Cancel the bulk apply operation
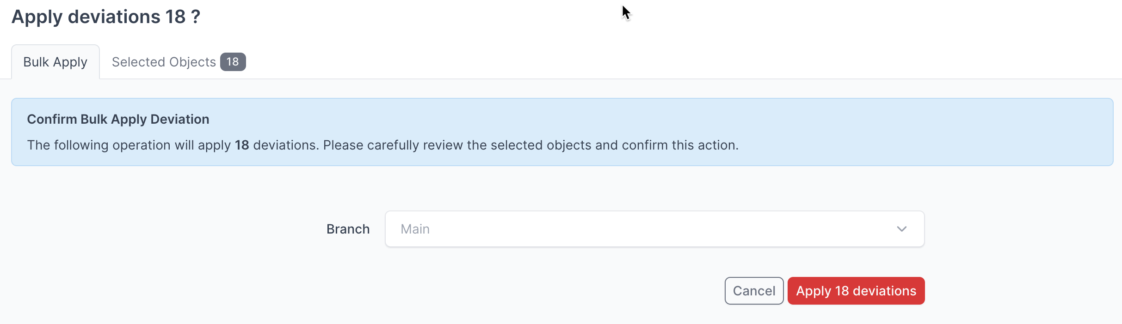Screen dimensions: 1122x324 coord(753,290)
